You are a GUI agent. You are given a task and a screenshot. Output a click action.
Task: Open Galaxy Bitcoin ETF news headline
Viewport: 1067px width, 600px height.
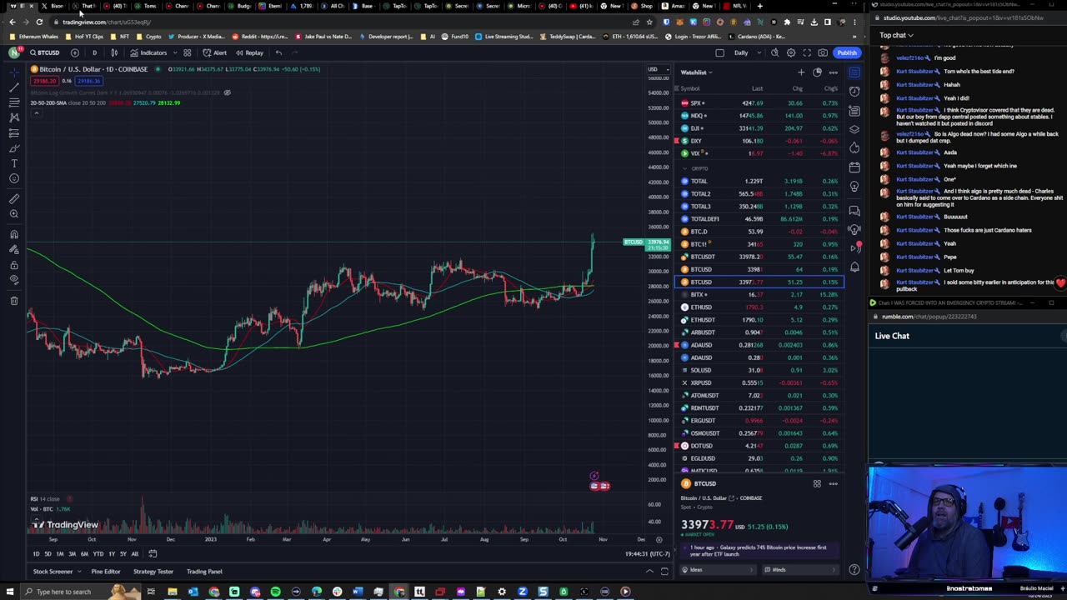[x=758, y=551]
